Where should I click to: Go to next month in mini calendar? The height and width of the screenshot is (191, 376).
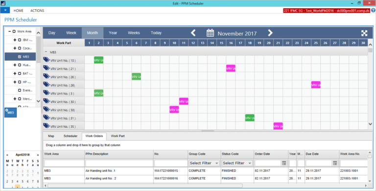38,155
